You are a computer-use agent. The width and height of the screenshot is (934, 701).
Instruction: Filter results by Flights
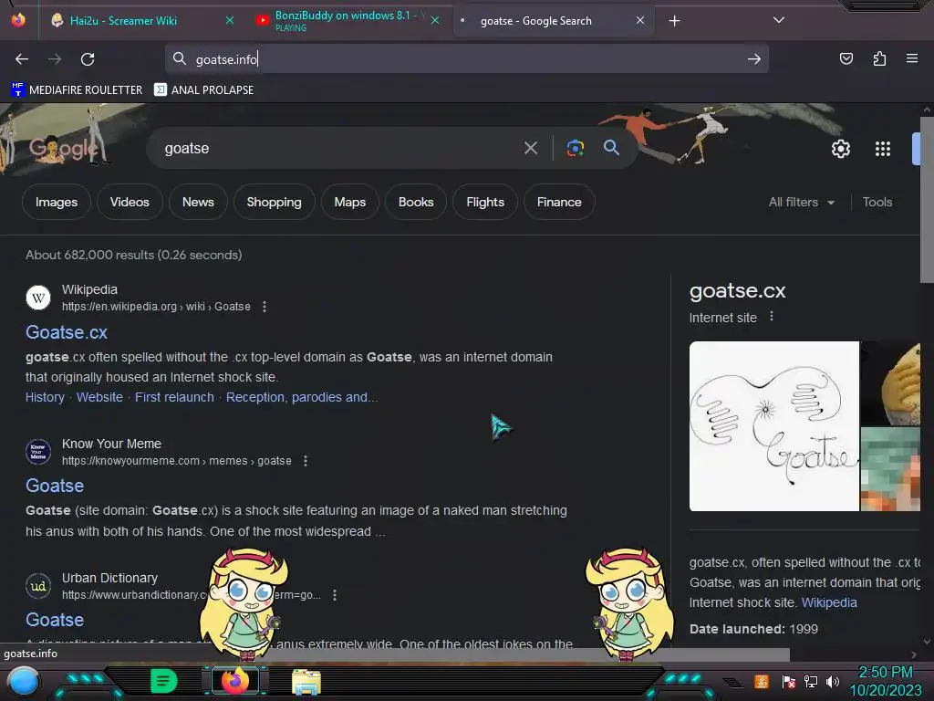click(485, 202)
